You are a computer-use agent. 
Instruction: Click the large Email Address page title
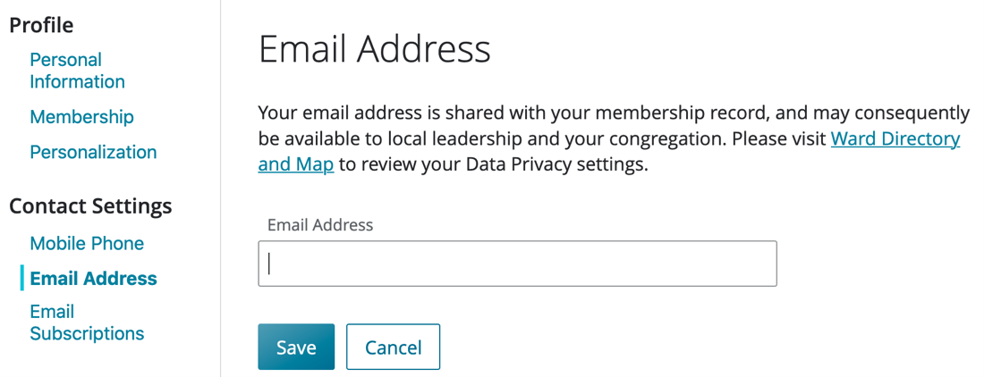click(x=374, y=49)
